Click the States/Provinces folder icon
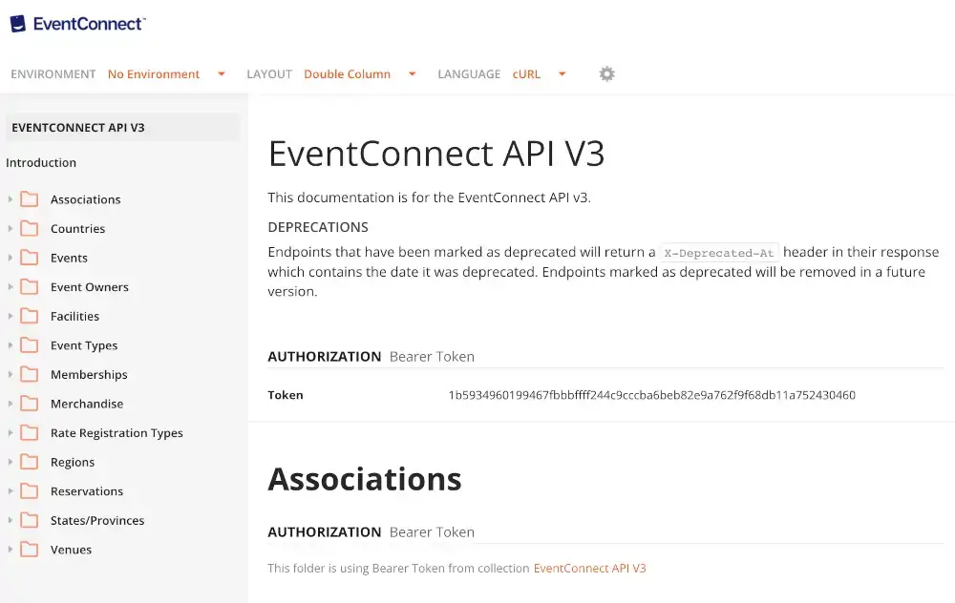Image resolution: width=955 pixels, height=603 pixels. 30,521
